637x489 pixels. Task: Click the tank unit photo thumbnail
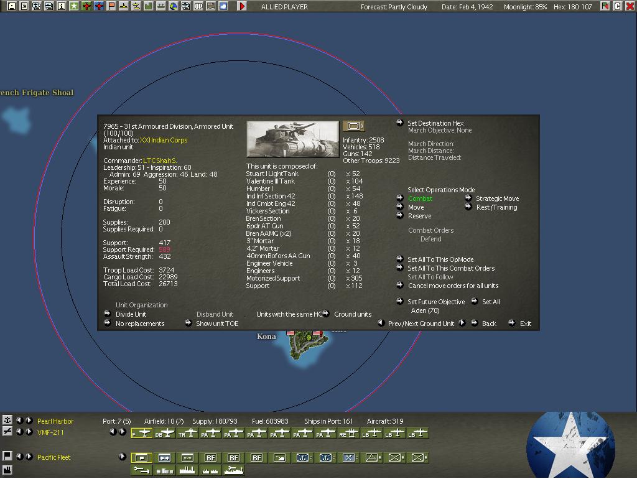click(x=292, y=139)
